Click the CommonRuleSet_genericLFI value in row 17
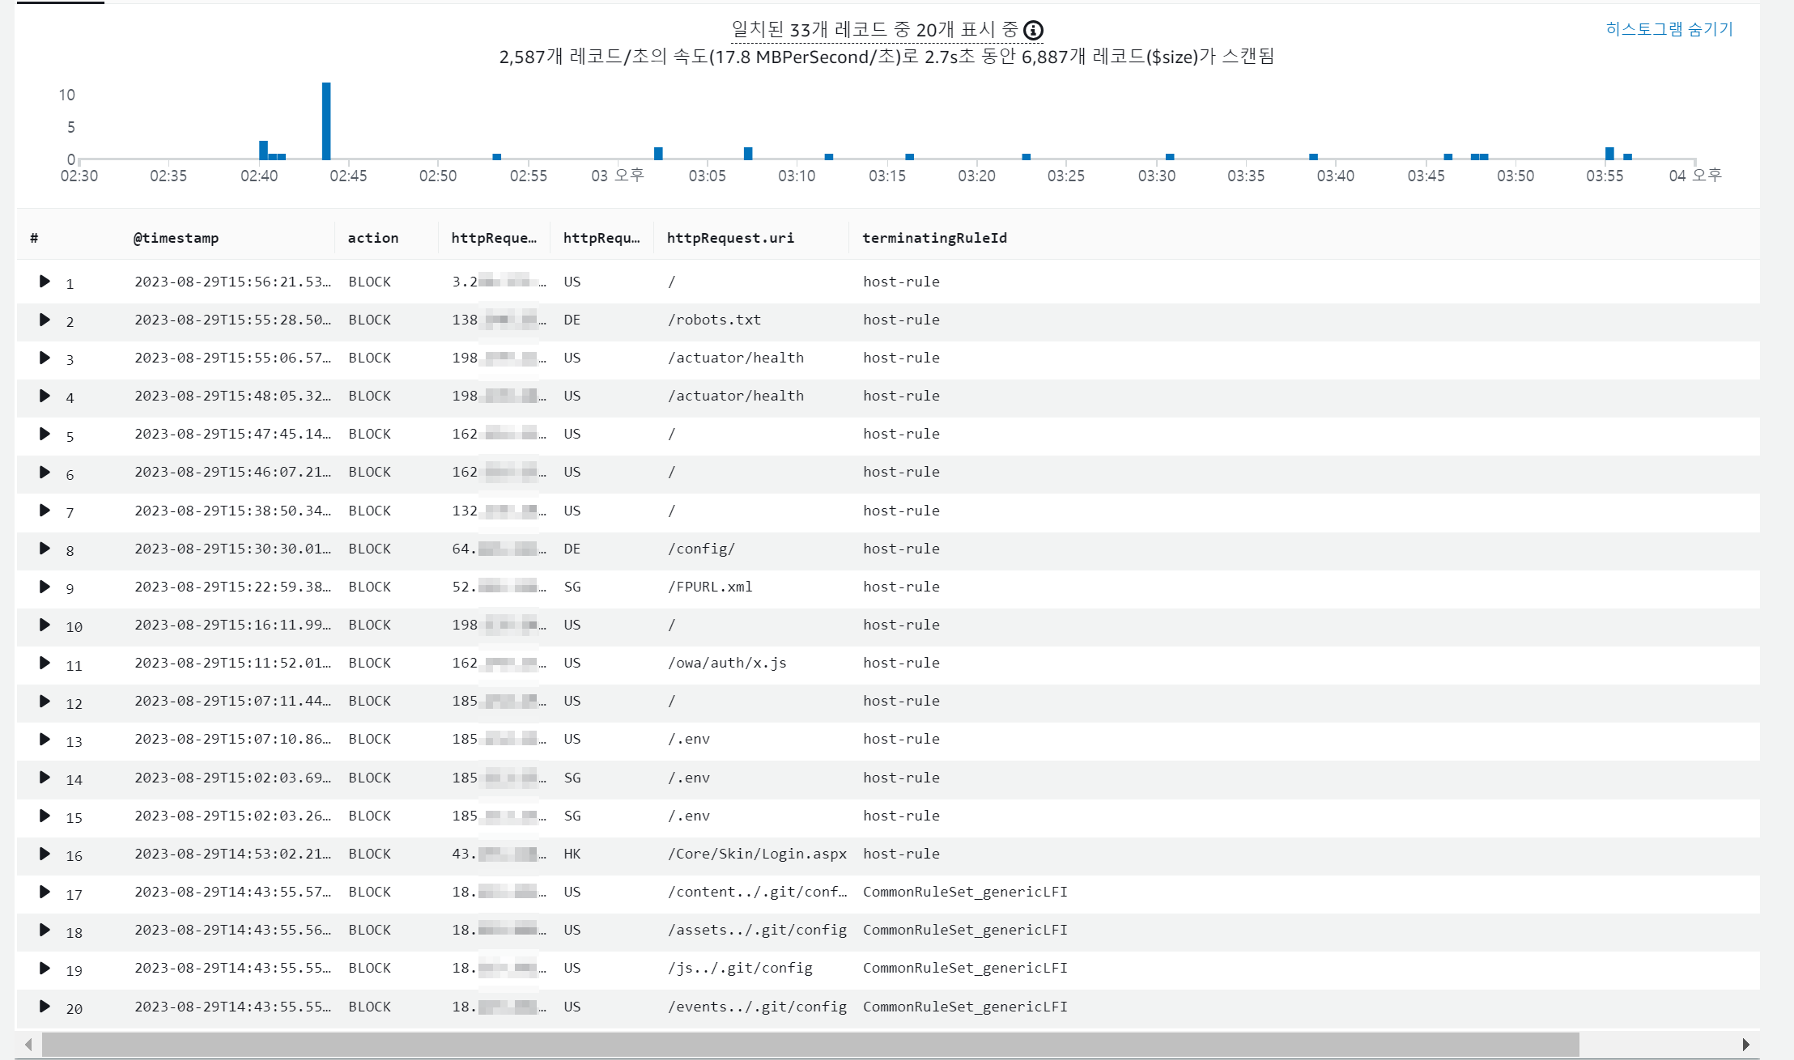The height and width of the screenshot is (1060, 1794). (x=964, y=892)
